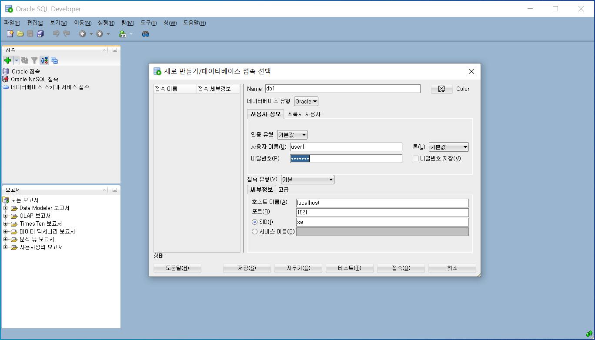Expand the 분석 뷰 보고서 node

point(6,240)
